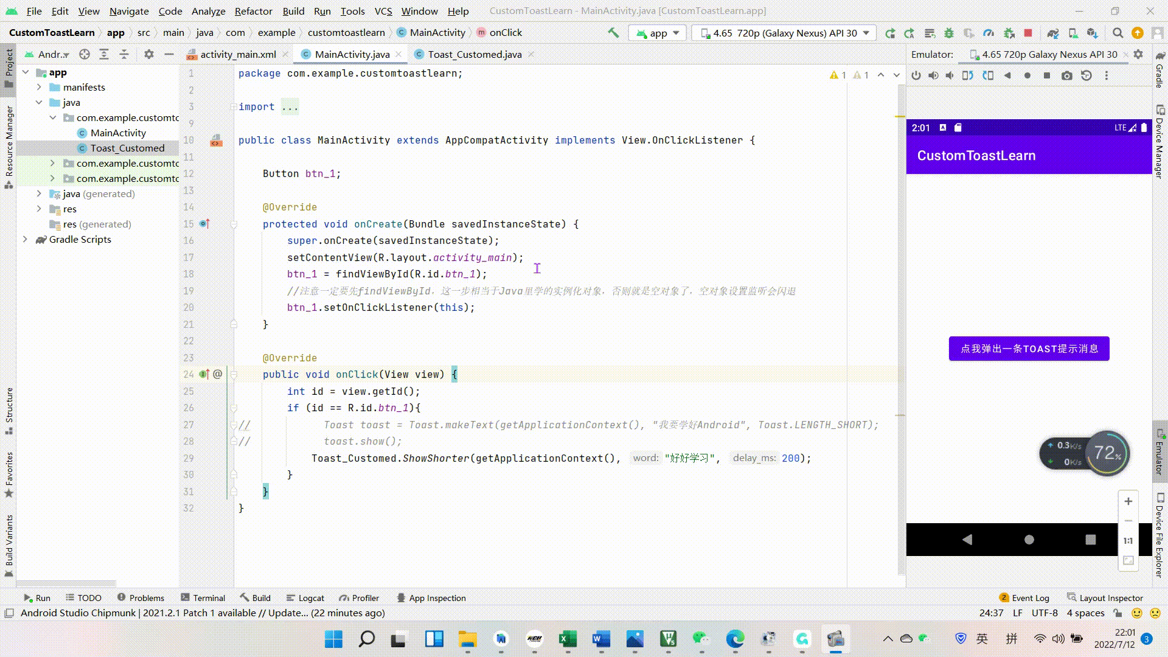Toggle the Structure tool window side tab

click(x=9, y=409)
